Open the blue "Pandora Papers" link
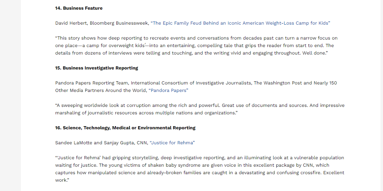The width and height of the screenshot is (383, 191). point(169,90)
